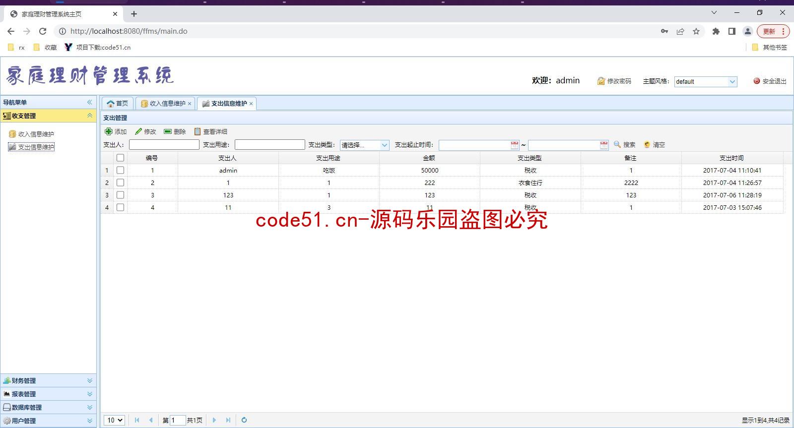Click timestamp 2017-07-06 11:28:19
The image size is (794, 428).
click(732, 195)
